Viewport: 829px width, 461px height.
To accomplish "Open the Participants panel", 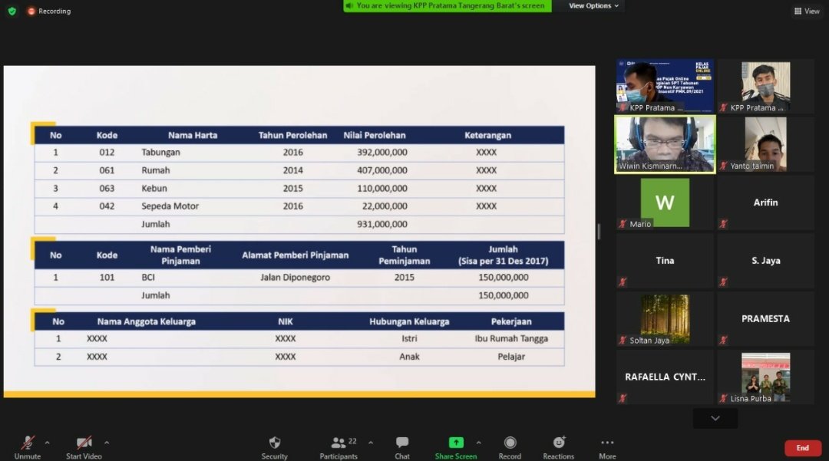I will pyautogui.click(x=339, y=443).
